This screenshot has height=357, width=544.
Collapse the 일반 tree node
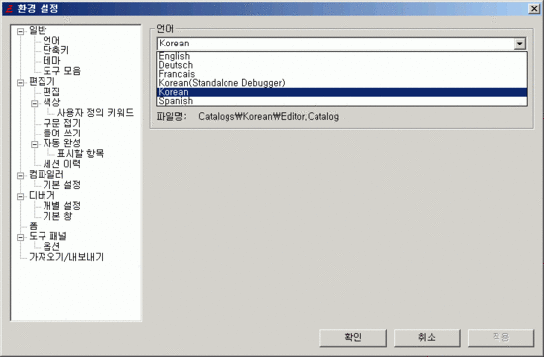tap(21, 32)
